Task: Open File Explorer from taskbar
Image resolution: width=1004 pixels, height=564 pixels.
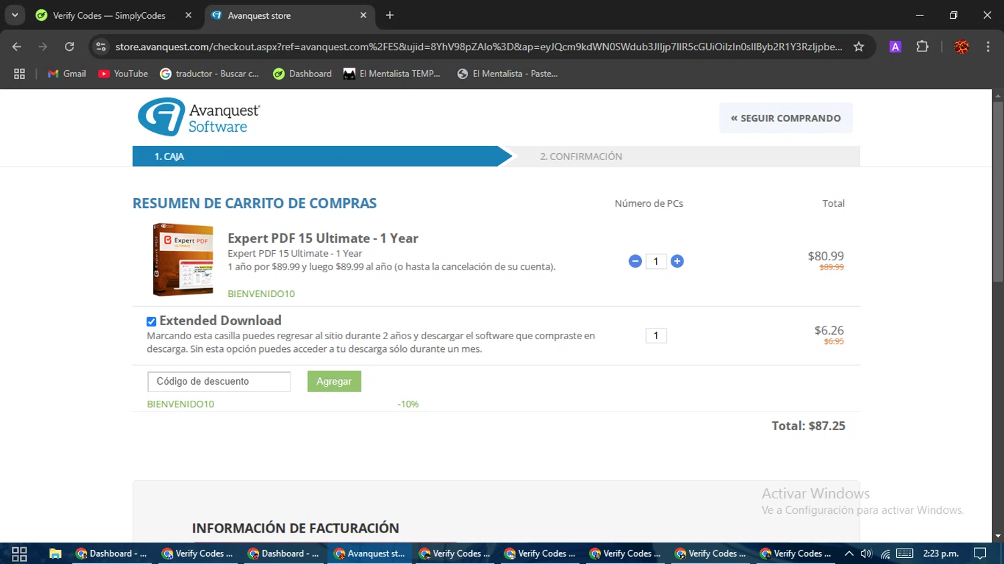Action: [x=55, y=553]
